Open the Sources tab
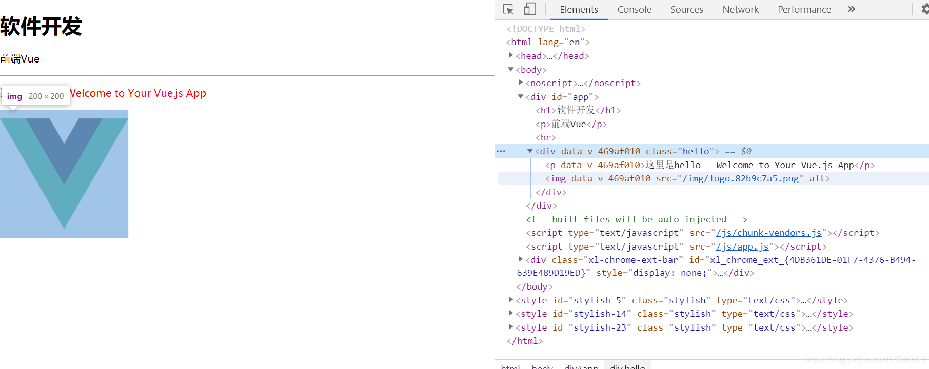The height and width of the screenshot is (369, 929). (687, 9)
